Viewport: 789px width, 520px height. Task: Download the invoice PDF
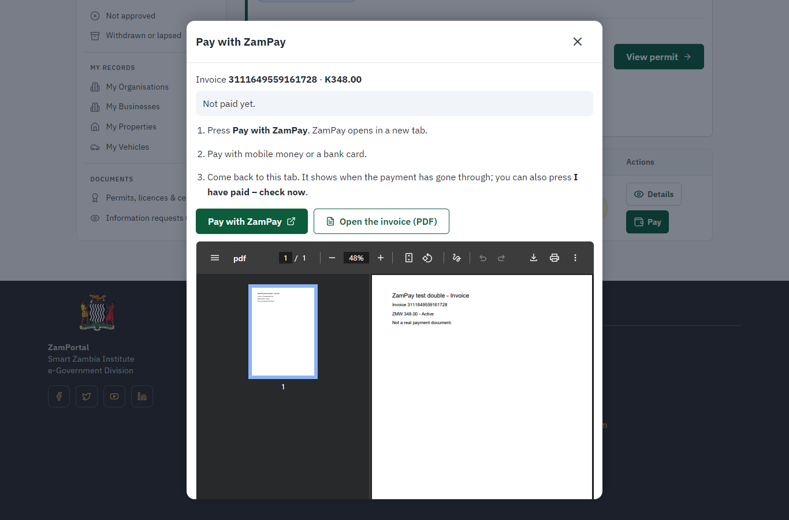(534, 258)
